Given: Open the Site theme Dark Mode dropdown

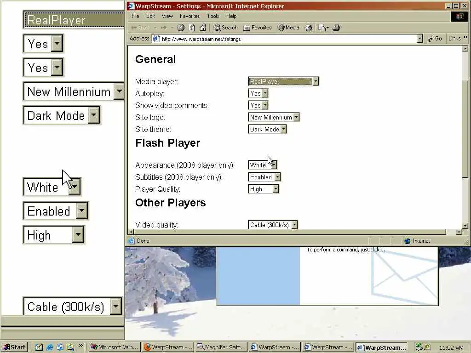Looking at the screenshot, I should [267, 129].
